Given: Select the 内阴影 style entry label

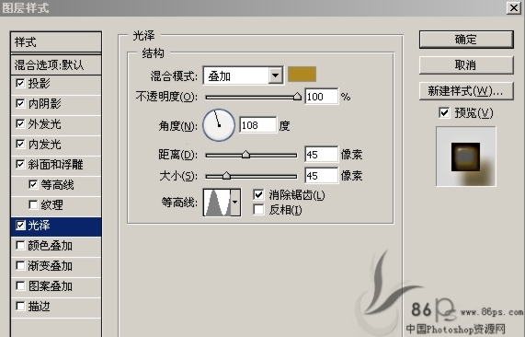Looking at the screenshot, I should pos(44,104).
